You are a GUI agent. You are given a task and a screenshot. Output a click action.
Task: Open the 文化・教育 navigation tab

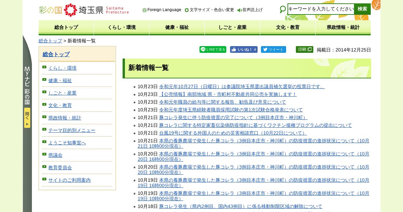(288, 28)
